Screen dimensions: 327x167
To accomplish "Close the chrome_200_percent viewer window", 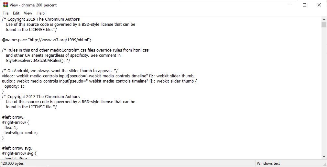I will click(x=319, y=5).
